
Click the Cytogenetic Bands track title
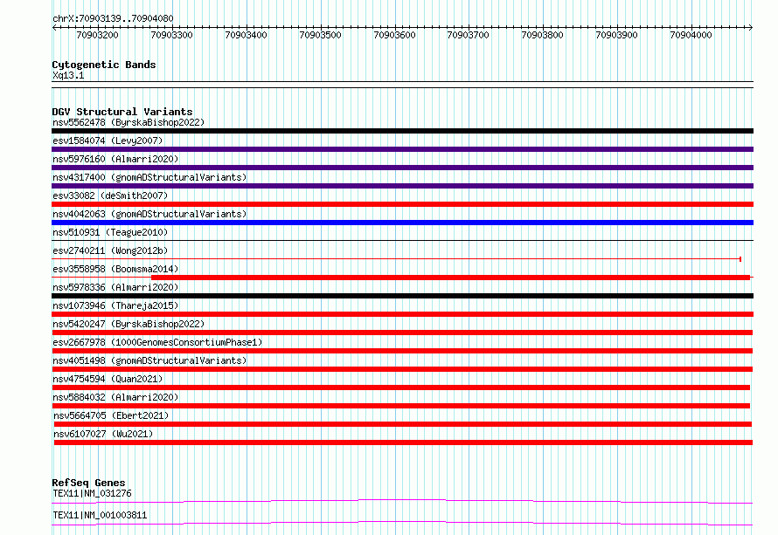point(104,65)
